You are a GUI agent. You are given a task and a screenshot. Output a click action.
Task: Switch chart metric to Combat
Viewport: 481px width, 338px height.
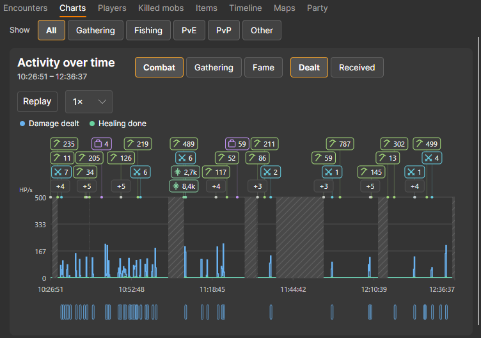159,67
